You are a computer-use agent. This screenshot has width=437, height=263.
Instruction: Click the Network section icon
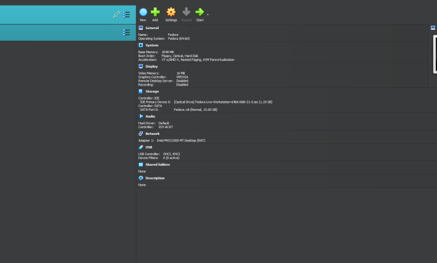click(x=141, y=134)
